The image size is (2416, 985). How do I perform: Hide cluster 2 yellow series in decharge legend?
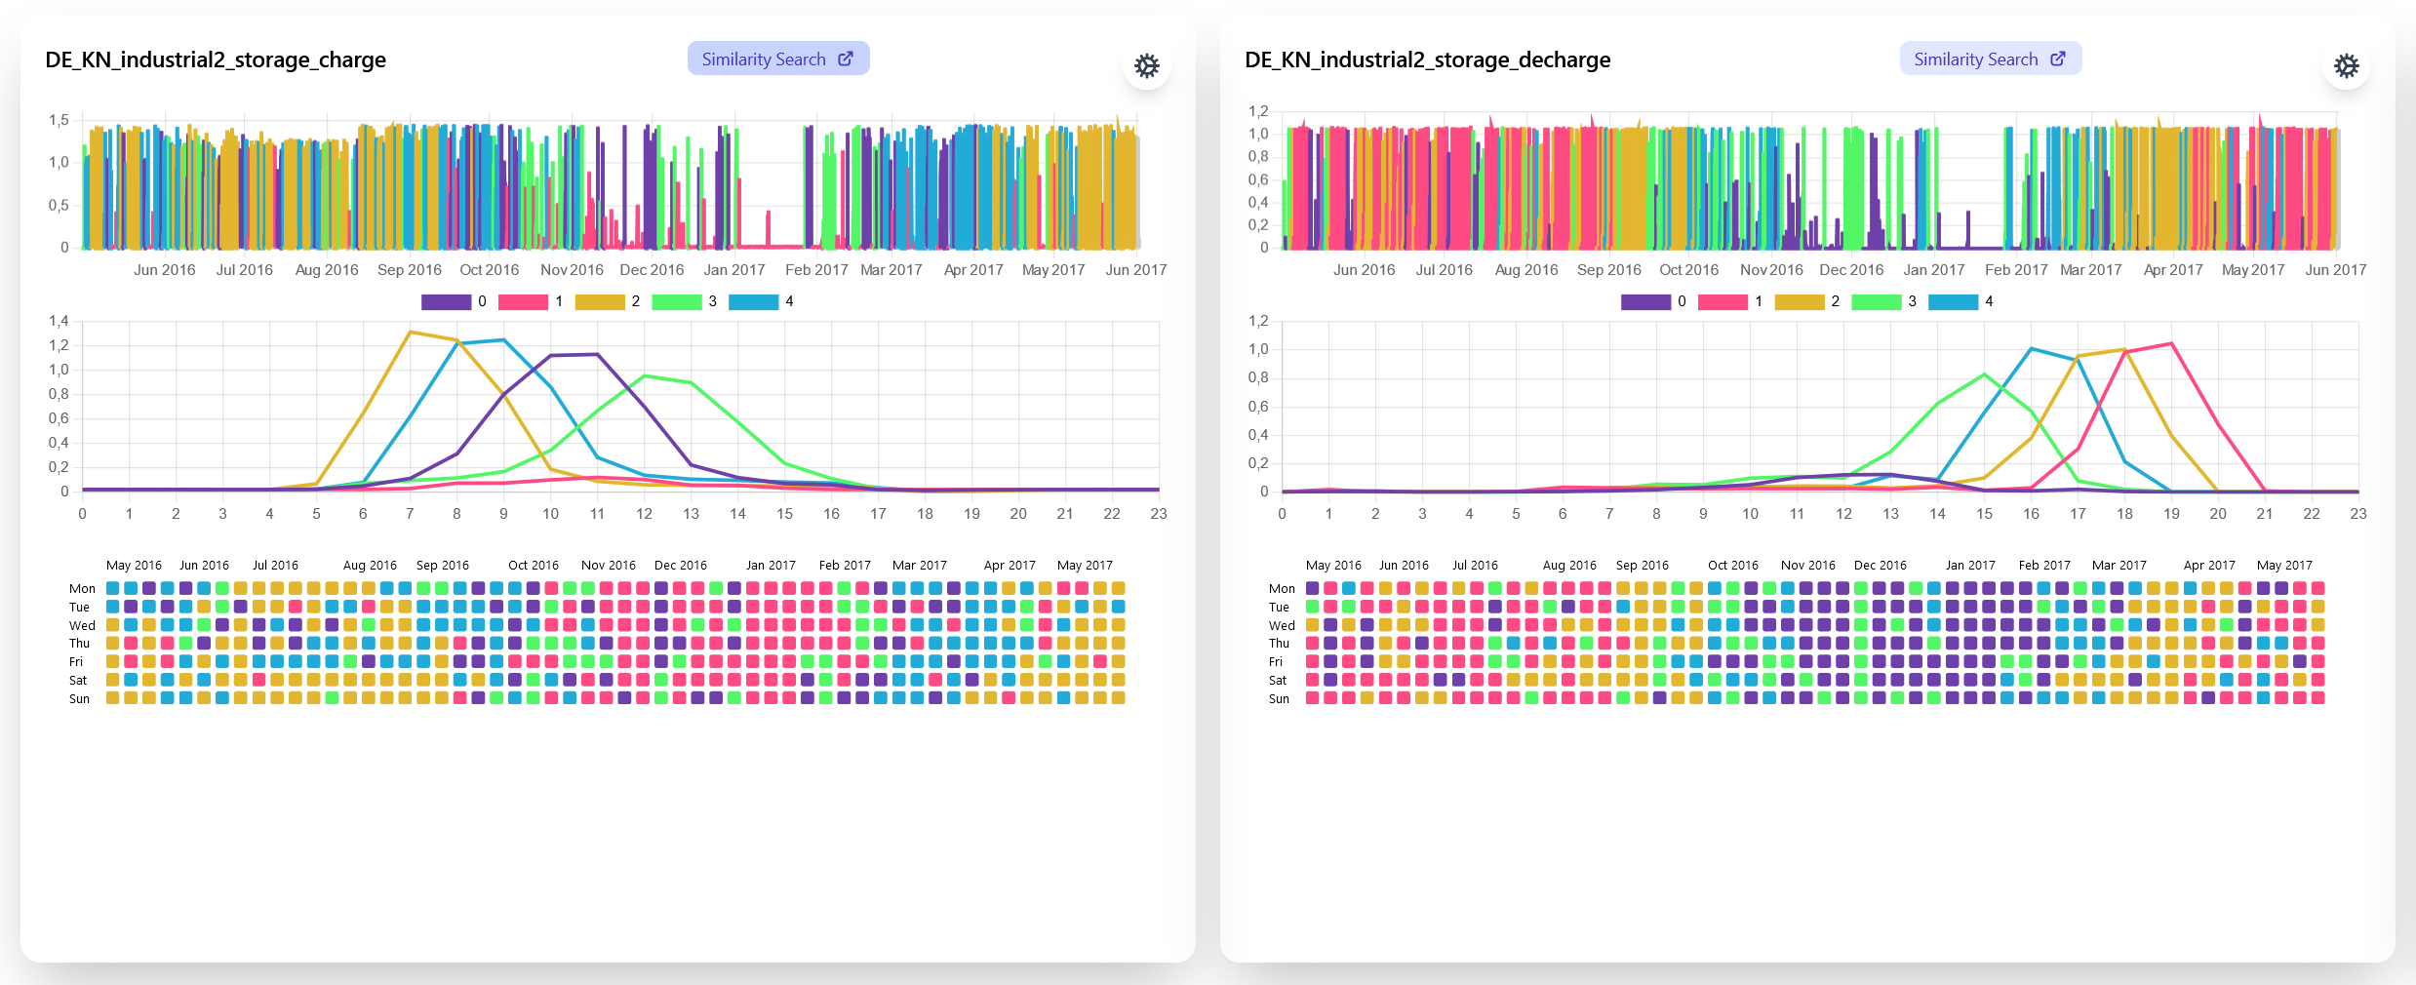click(x=1800, y=302)
